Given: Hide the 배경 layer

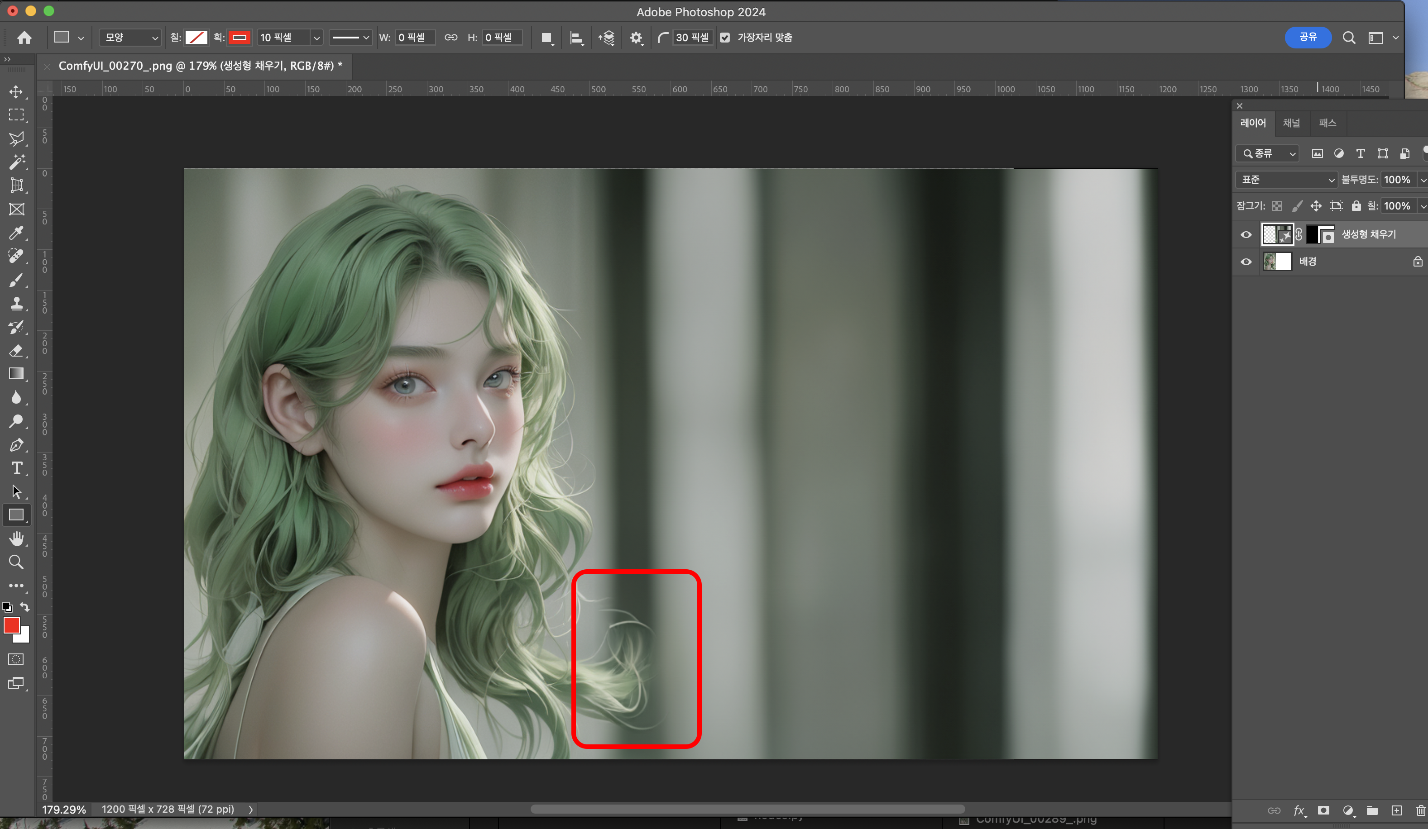Looking at the screenshot, I should point(1246,262).
